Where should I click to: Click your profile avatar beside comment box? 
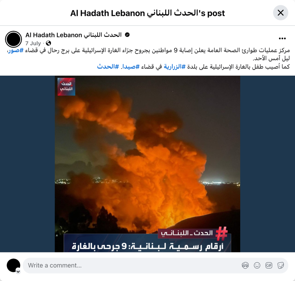pyautogui.click(x=13, y=265)
